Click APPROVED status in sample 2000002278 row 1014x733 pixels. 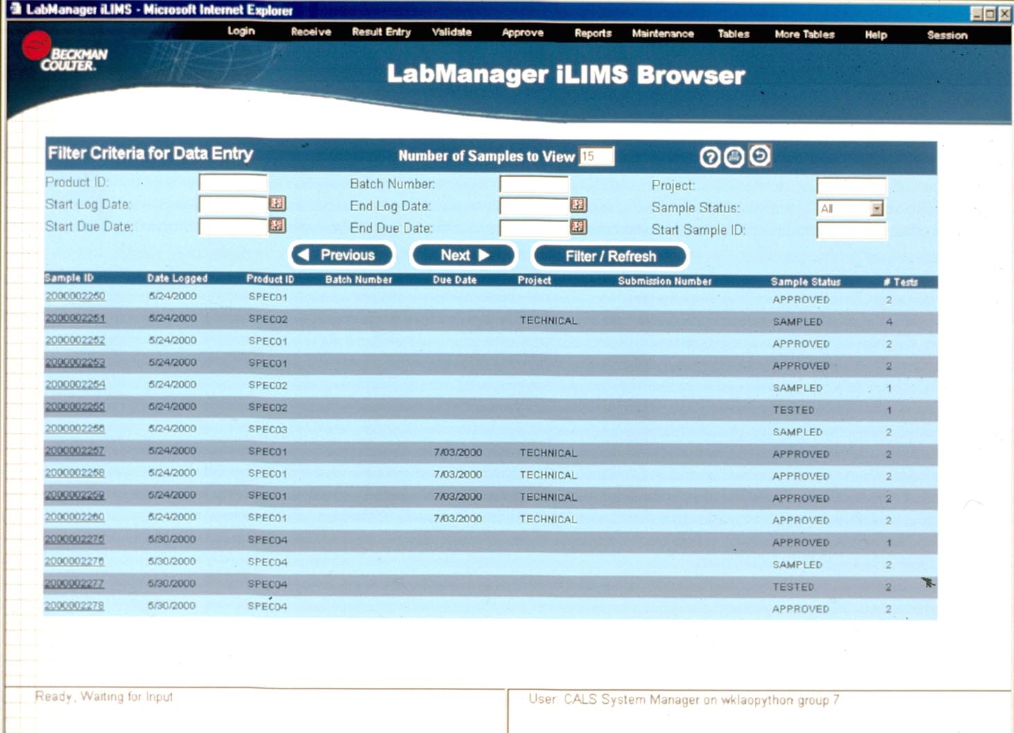tap(800, 609)
